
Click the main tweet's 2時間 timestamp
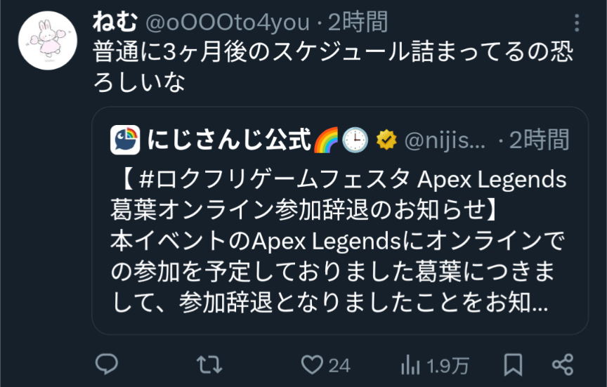(358, 22)
